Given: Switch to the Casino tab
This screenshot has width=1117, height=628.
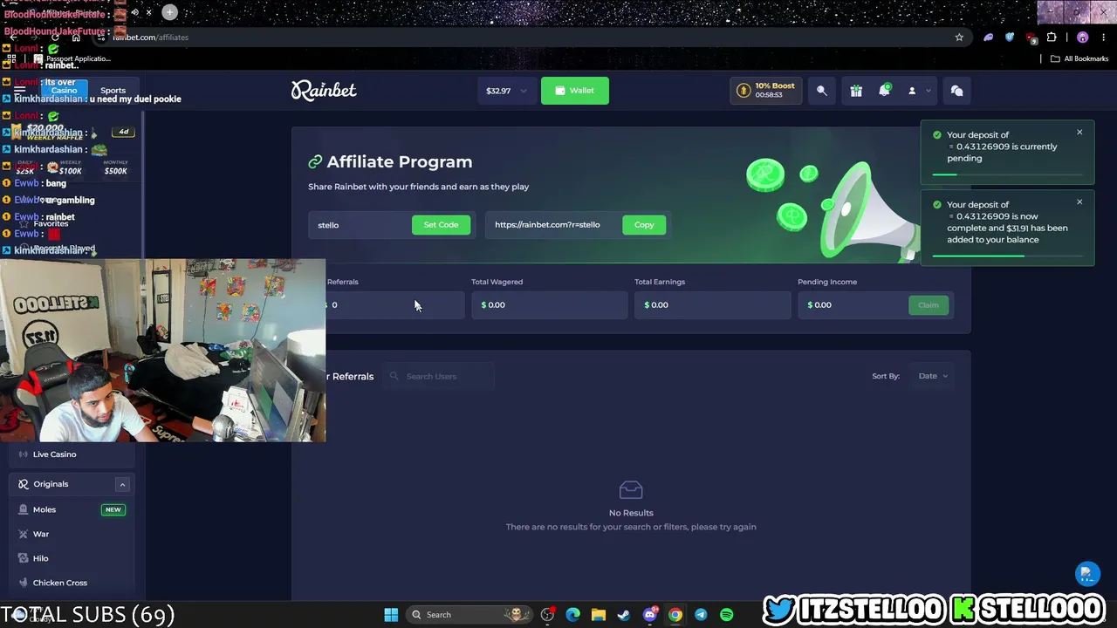Looking at the screenshot, I should (64, 91).
